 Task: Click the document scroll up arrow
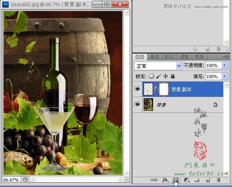127,13
